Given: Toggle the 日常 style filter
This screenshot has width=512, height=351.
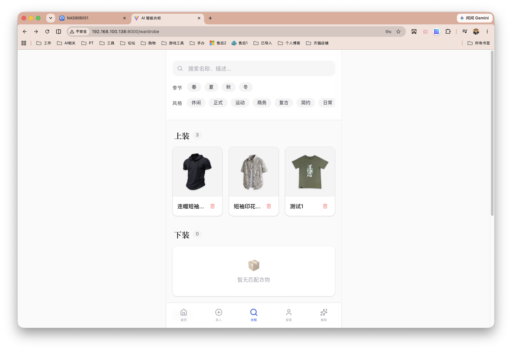Looking at the screenshot, I should point(327,103).
